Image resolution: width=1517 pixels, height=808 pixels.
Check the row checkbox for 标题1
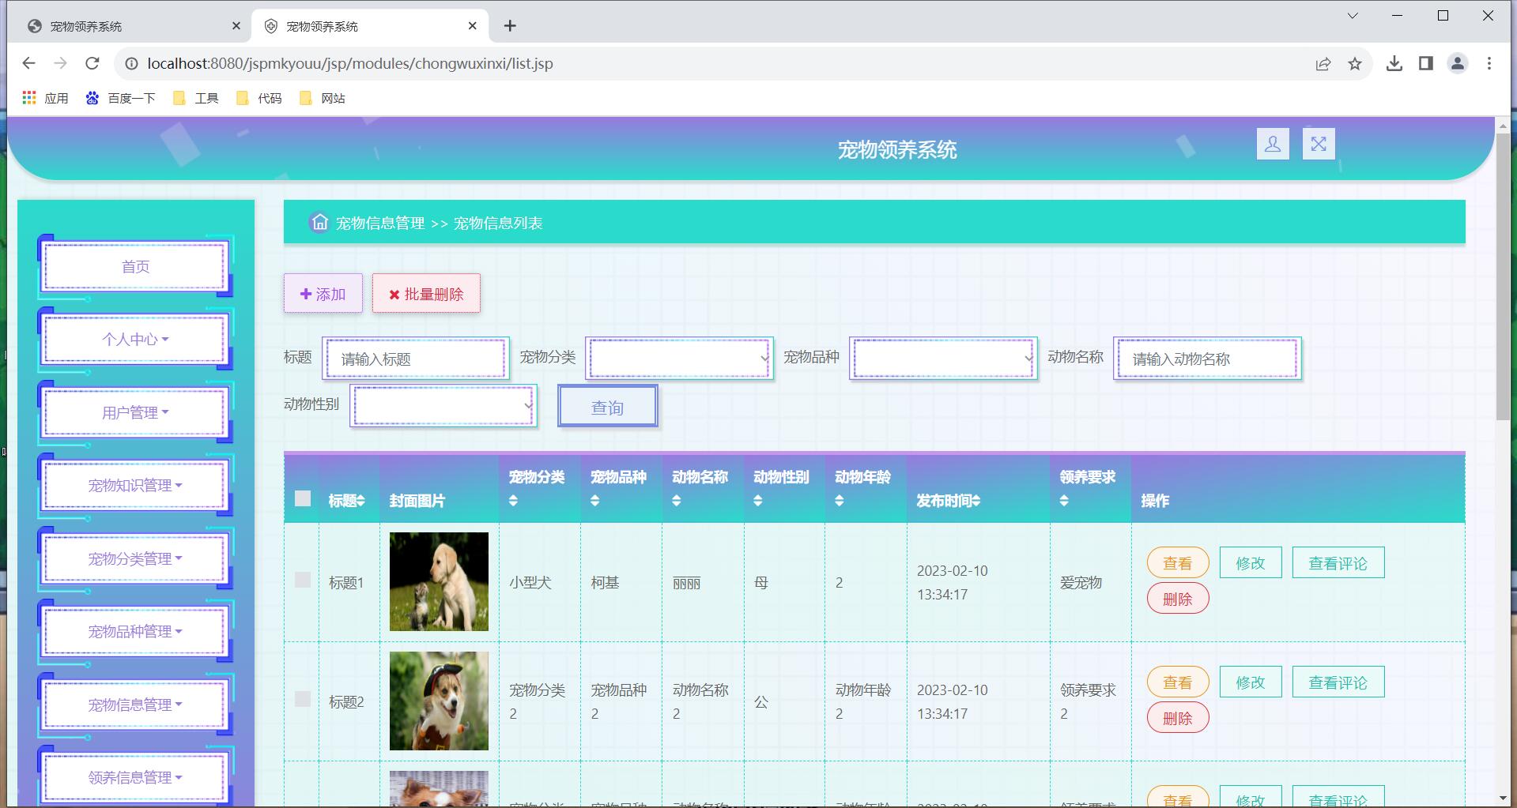point(303,580)
